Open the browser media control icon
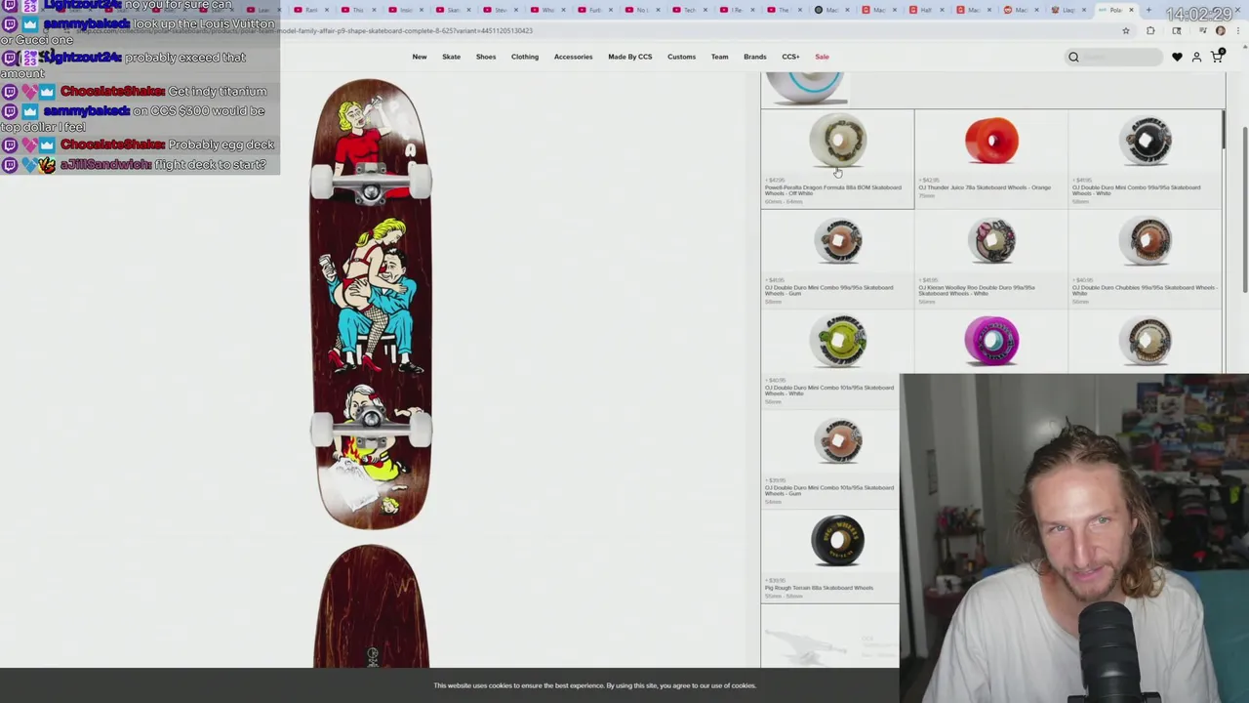The image size is (1249, 703). coord(1203,30)
